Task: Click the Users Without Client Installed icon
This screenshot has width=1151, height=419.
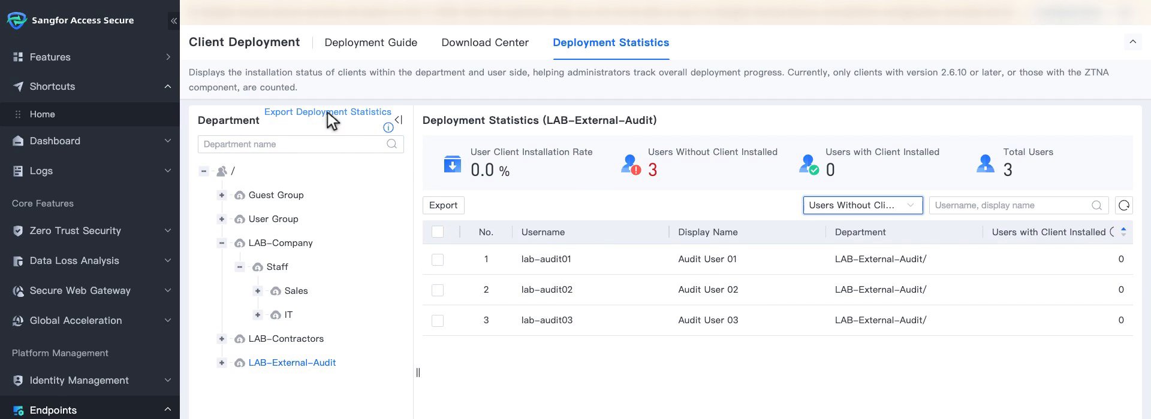Action: pyautogui.click(x=631, y=164)
